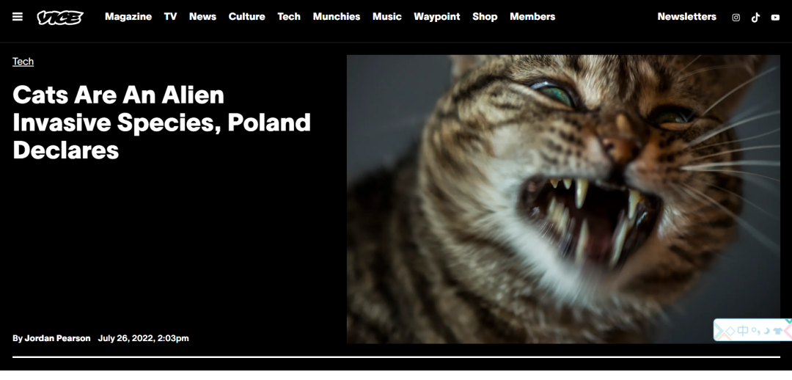Toggle punctuation mode in IME bar
This screenshot has height=380, width=792.
point(755,331)
